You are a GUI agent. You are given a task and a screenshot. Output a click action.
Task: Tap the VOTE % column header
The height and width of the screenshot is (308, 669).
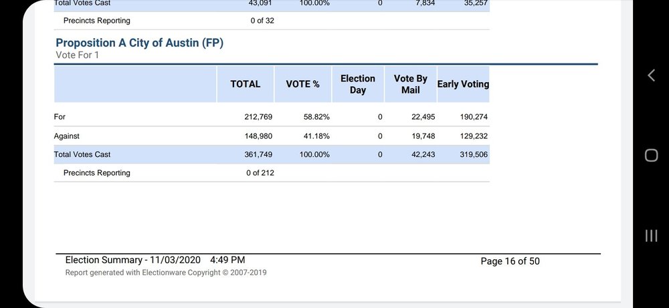pos(302,84)
